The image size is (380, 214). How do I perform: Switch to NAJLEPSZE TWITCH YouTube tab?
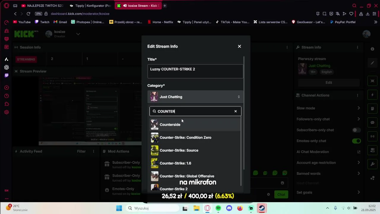pyautogui.click(x=42, y=6)
